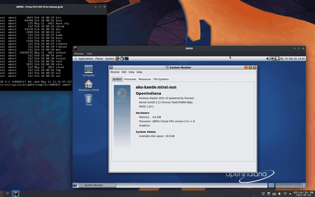Click the Processor QEMU Virtual CPU line

[167, 121]
